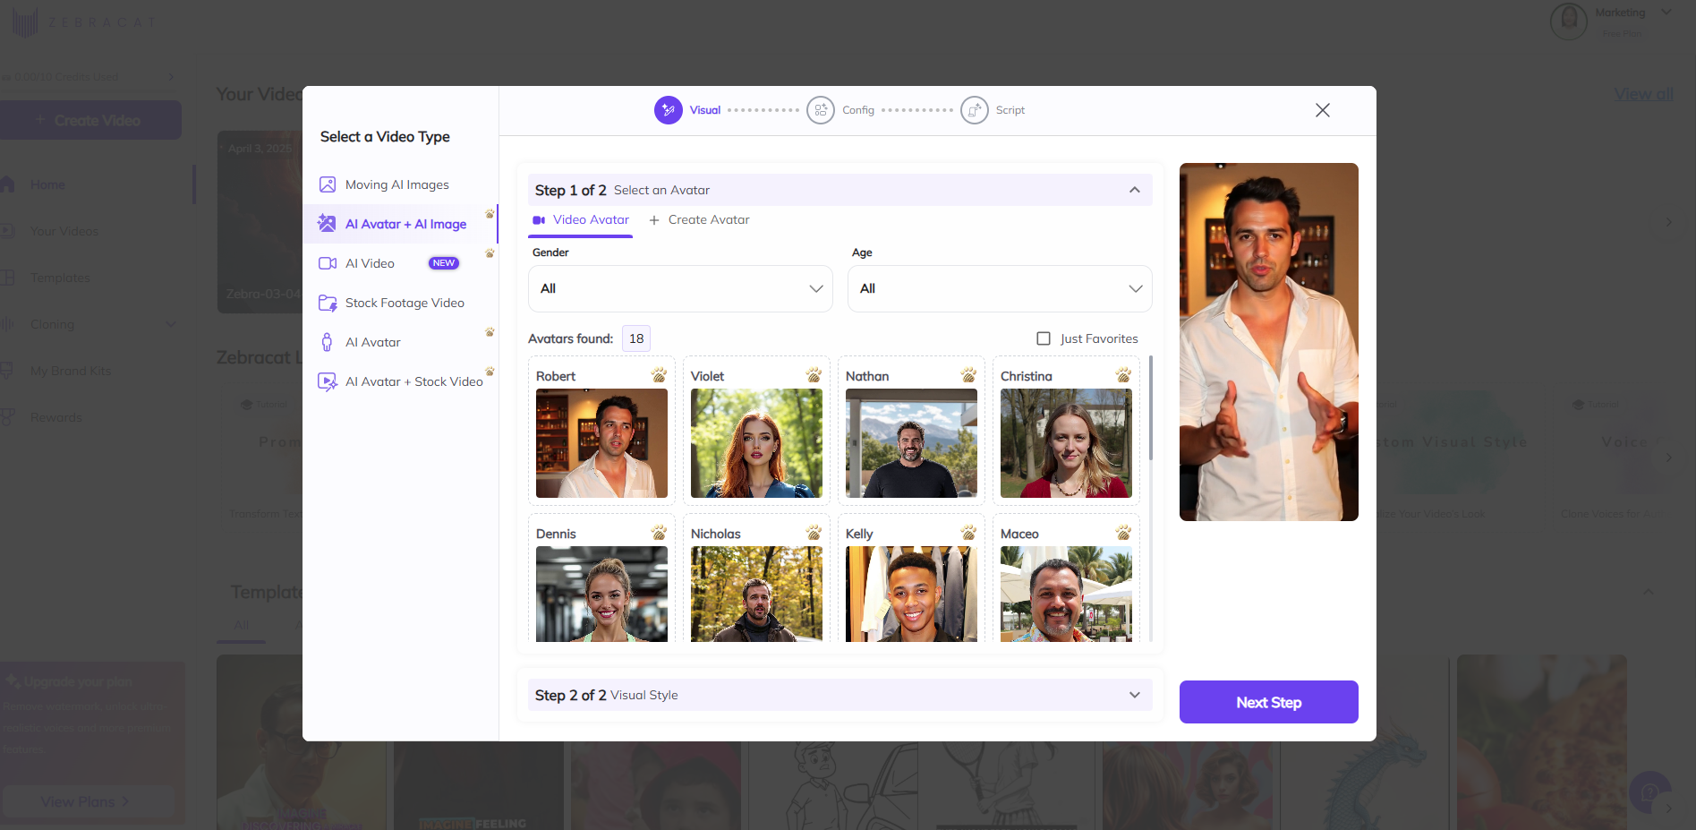Open Rewards in the sidebar

55,417
